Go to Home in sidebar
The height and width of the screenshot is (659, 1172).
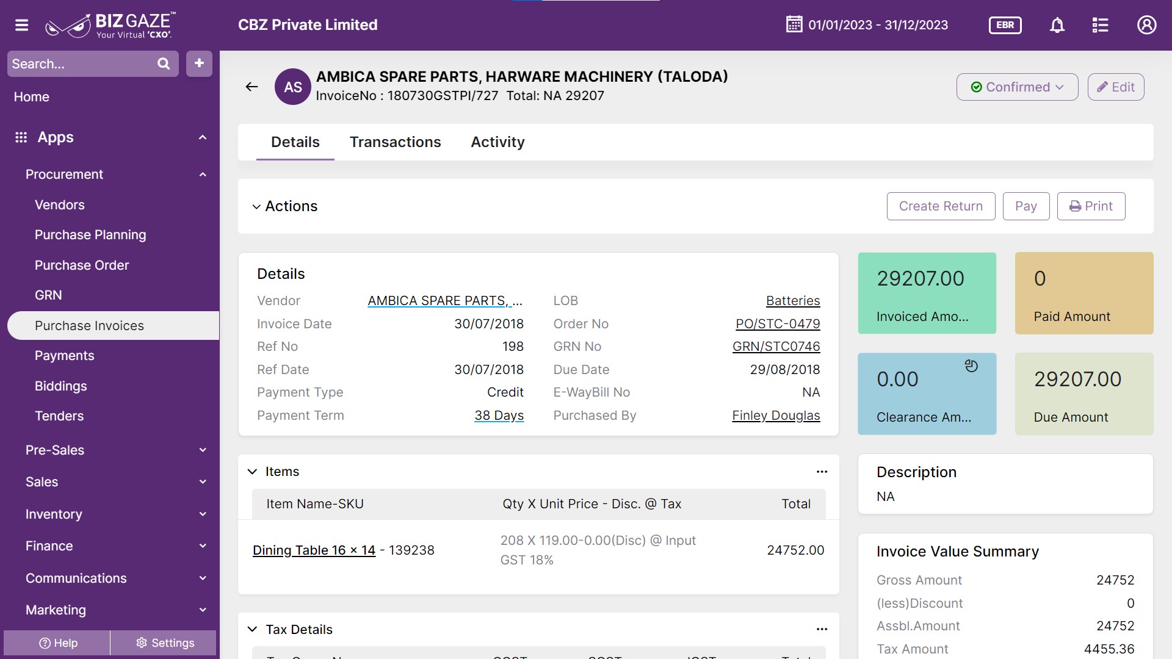(x=32, y=97)
